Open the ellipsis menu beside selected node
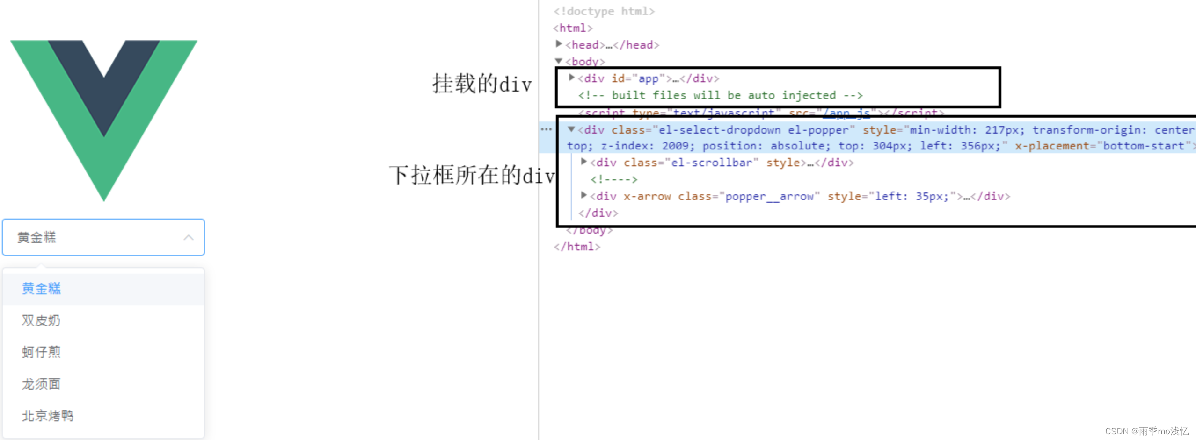Screen dimensions: 1196x440 (x=546, y=129)
